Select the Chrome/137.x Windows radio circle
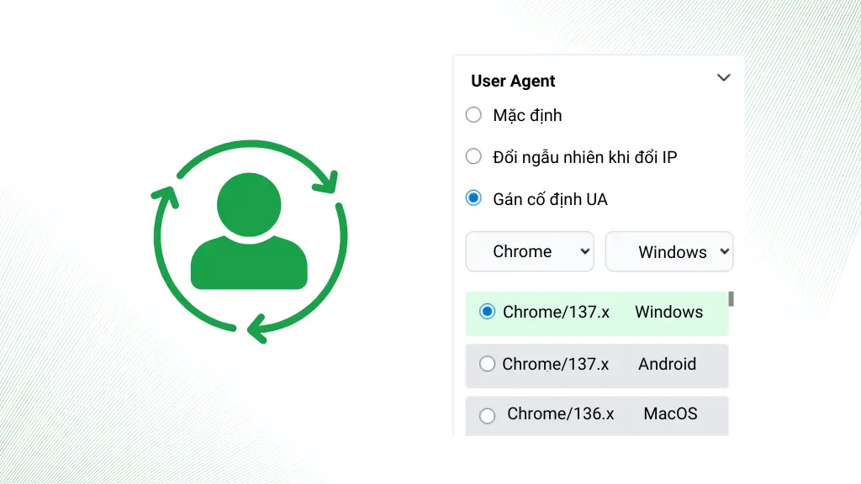 pos(487,312)
